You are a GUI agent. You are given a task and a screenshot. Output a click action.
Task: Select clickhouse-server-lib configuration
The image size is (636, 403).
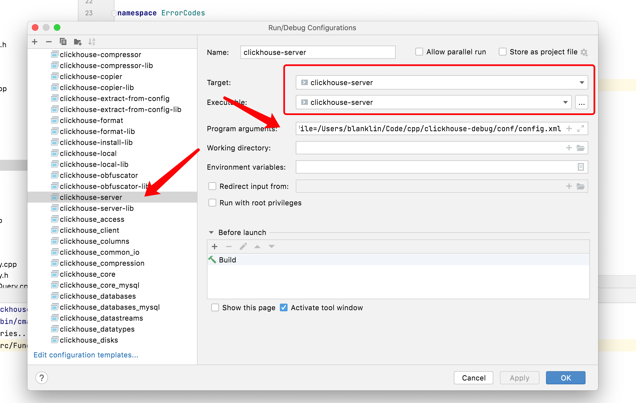pos(112,208)
